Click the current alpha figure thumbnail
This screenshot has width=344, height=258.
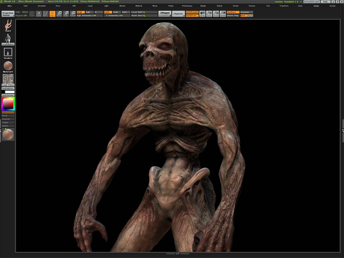pyautogui.click(x=8, y=38)
